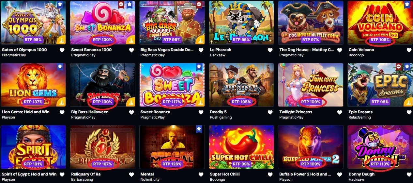
Task: Click the RTP 137% badge on Lion Gems
Action: [x=33, y=102]
